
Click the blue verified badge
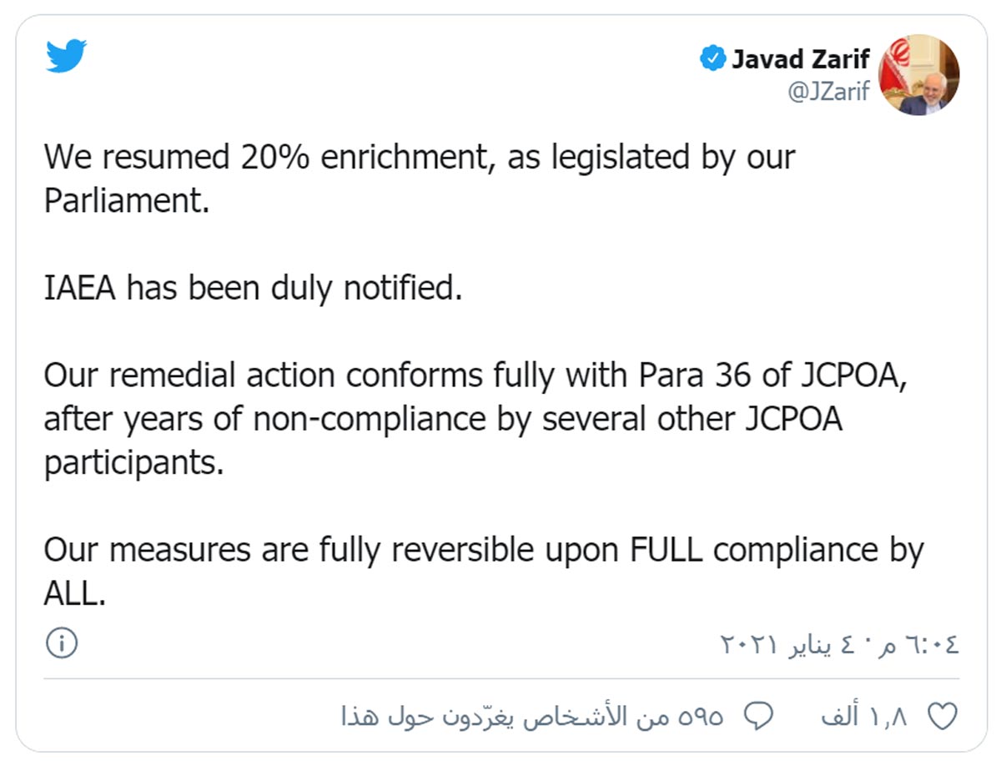click(x=712, y=60)
